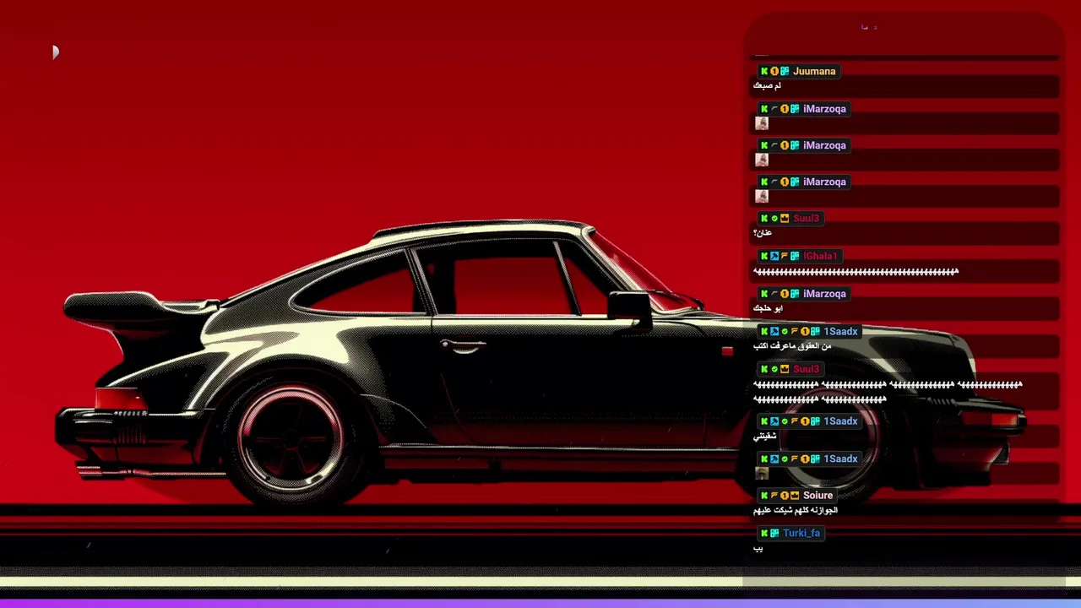The image size is (1081, 608).
Task: Click the gift badge next to Turki_fa
Action: 774,534
